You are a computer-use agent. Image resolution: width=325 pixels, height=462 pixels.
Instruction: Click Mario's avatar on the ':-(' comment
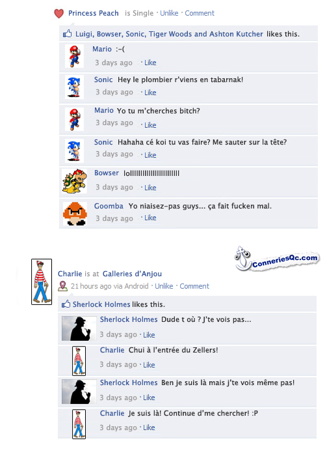point(74,56)
